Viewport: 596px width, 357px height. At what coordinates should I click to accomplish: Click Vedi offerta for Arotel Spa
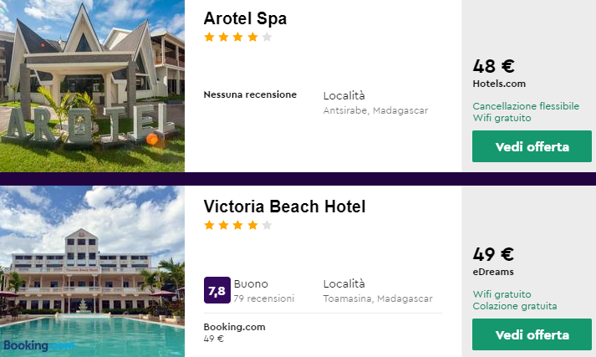[532, 146]
